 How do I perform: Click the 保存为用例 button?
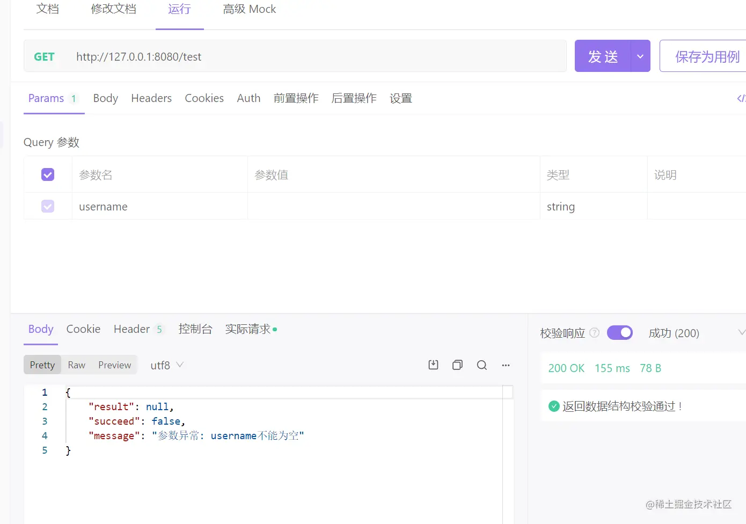click(x=703, y=56)
